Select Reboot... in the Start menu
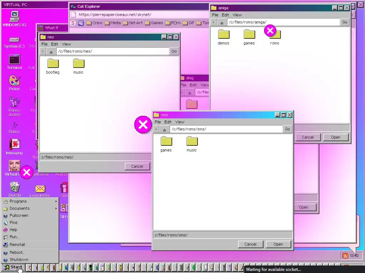The width and height of the screenshot is (365, 273). click(x=30, y=253)
